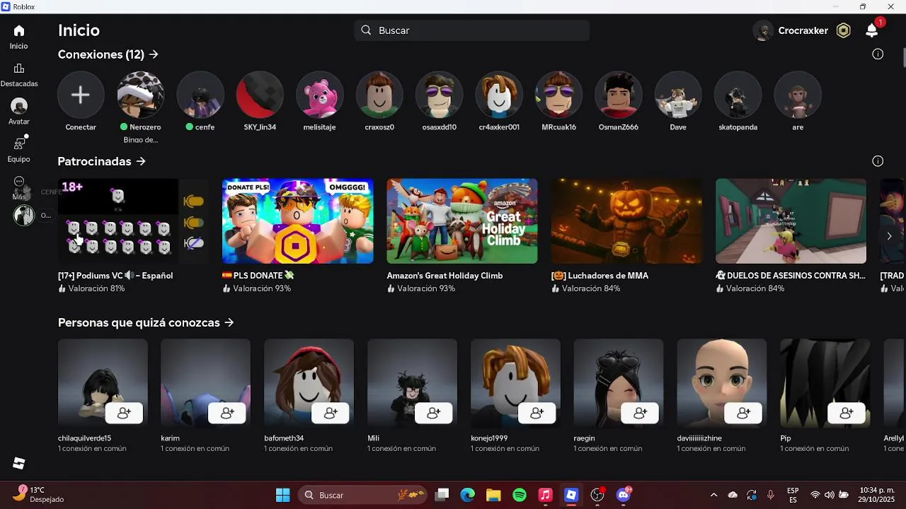
Task: Open the Equipo party icon in sidebar
Action: [x=19, y=144]
